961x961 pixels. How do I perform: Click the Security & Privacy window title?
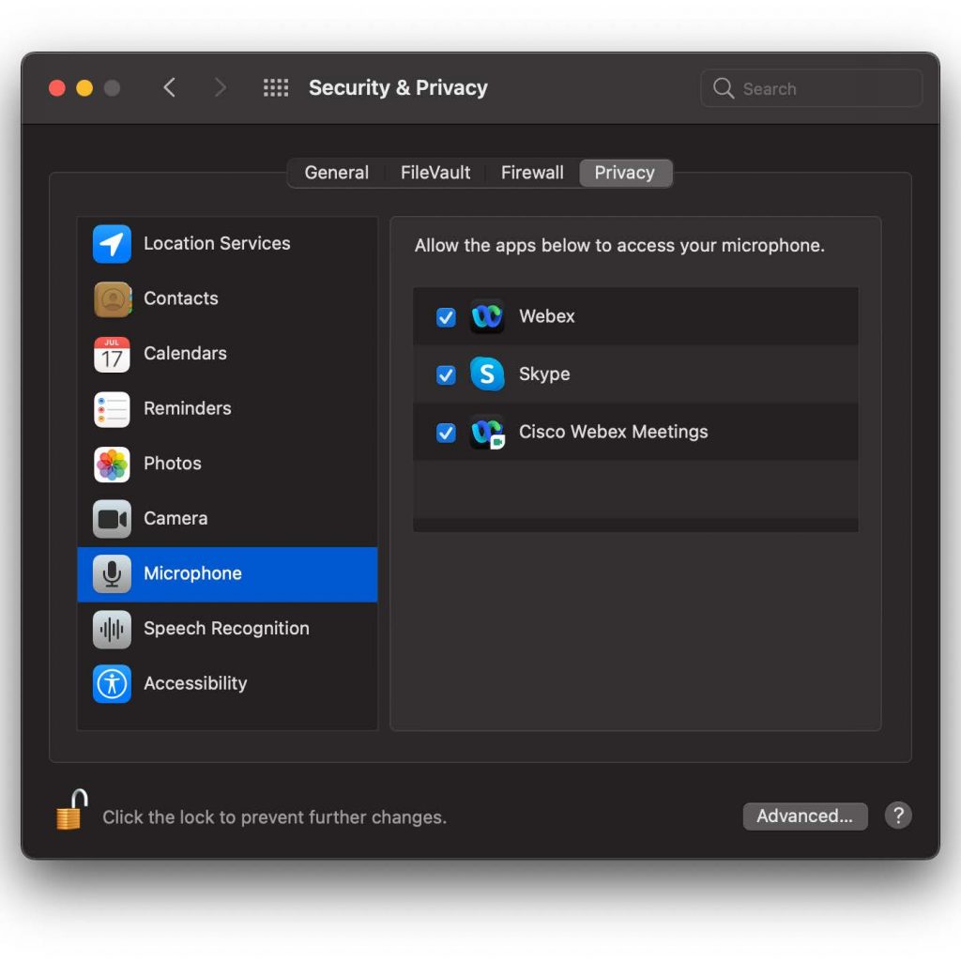398,88
